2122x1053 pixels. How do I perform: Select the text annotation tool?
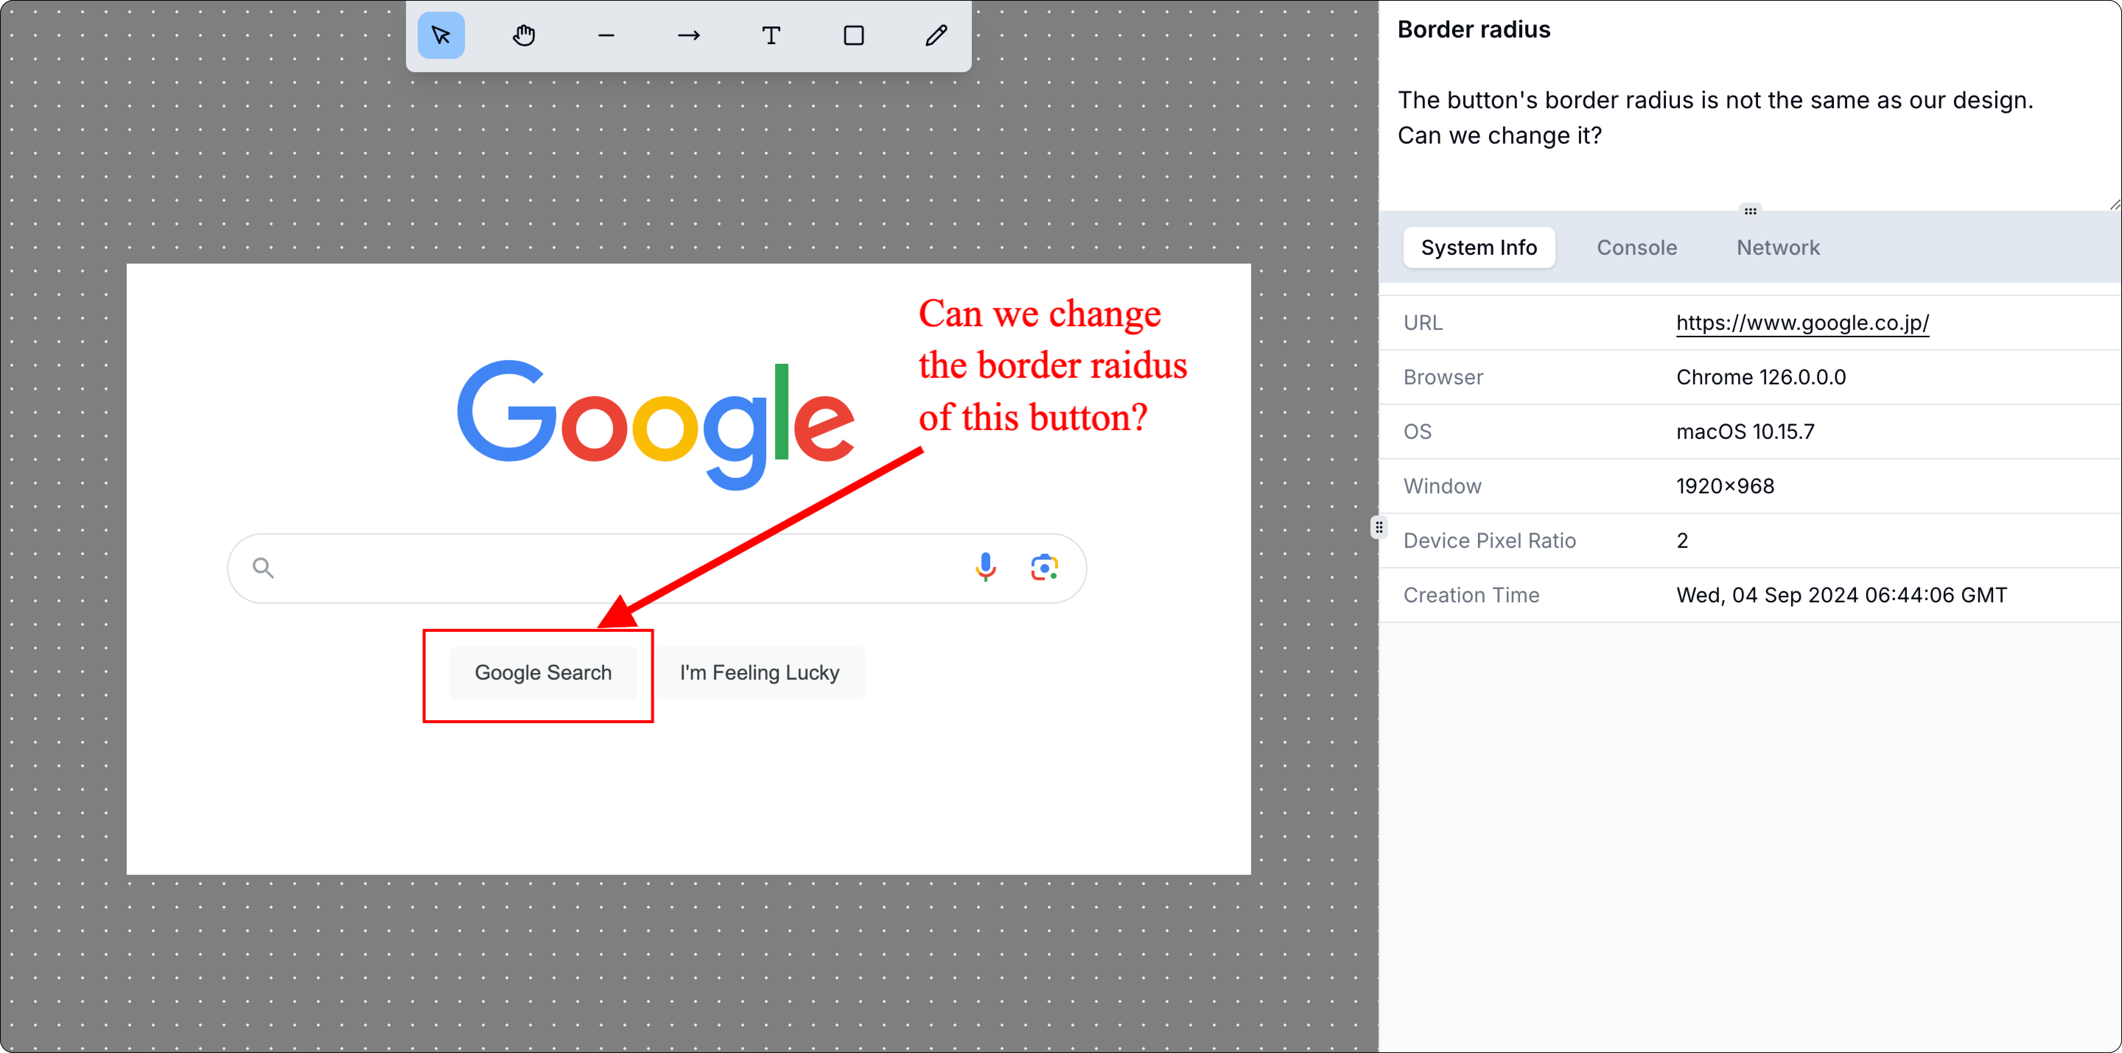pos(771,35)
